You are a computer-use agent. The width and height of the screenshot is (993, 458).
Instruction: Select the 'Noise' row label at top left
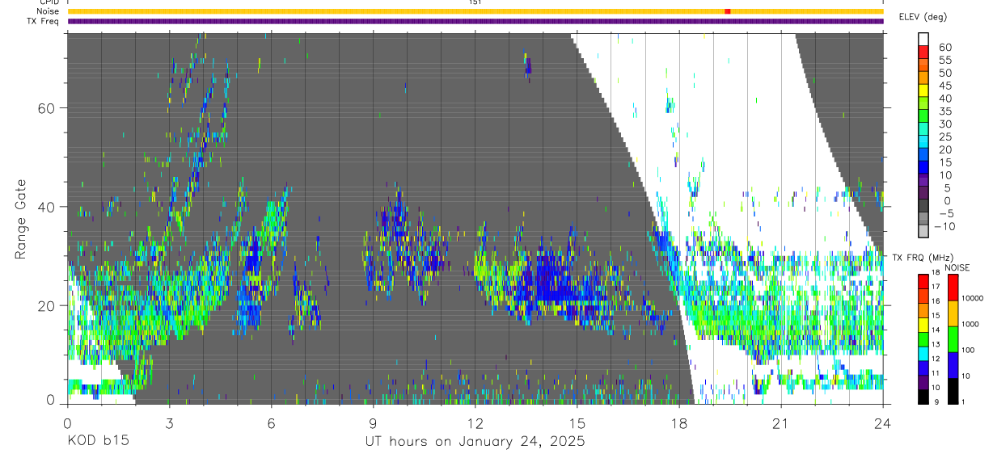48,11
